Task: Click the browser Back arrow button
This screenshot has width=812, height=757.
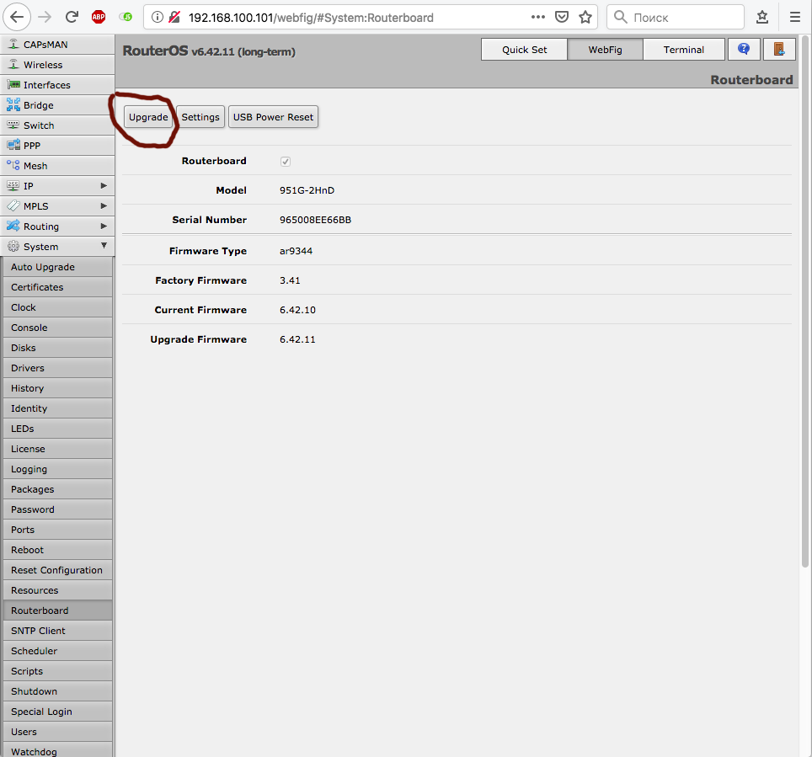Action: [x=17, y=17]
